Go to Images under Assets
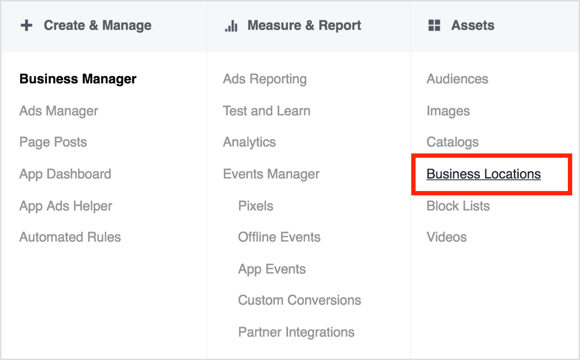Image resolution: width=580 pixels, height=360 pixels. [448, 111]
